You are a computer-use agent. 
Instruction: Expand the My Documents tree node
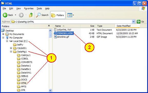click(x=3, y=34)
